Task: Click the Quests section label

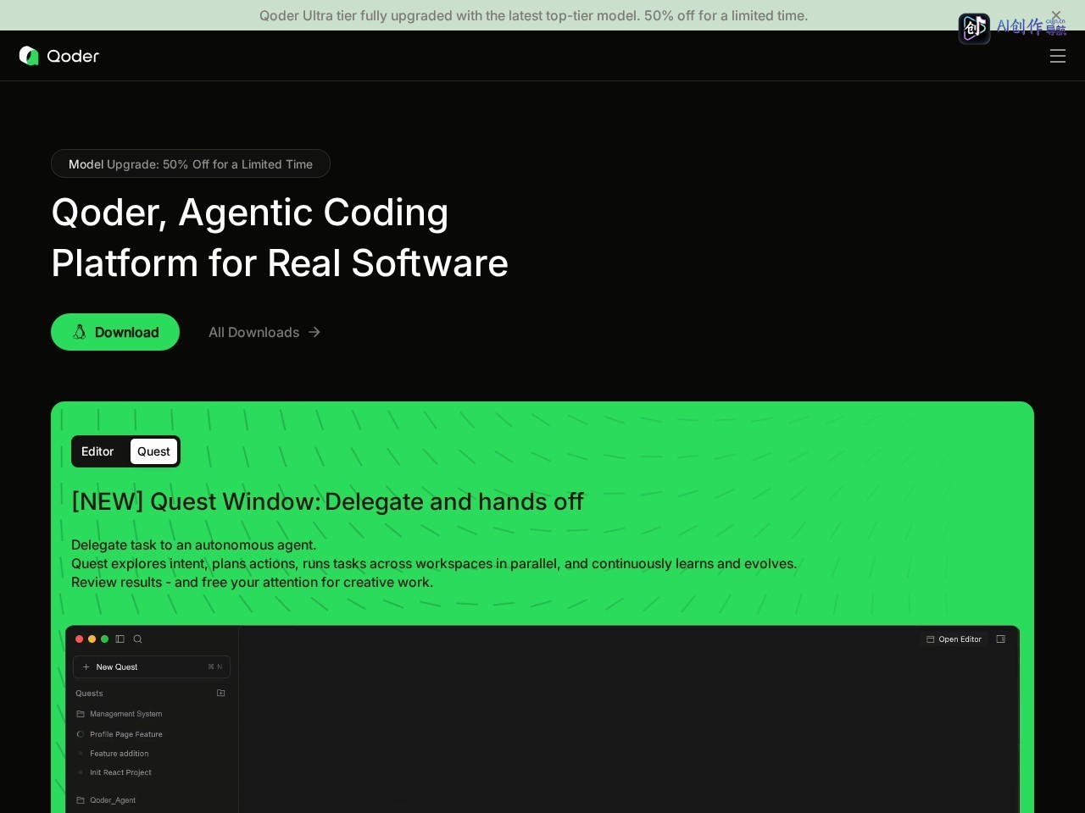Action: pos(89,694)
